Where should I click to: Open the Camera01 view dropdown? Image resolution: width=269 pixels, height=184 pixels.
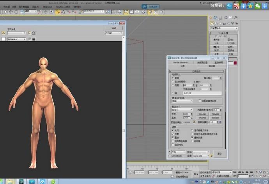coord(201,156)
